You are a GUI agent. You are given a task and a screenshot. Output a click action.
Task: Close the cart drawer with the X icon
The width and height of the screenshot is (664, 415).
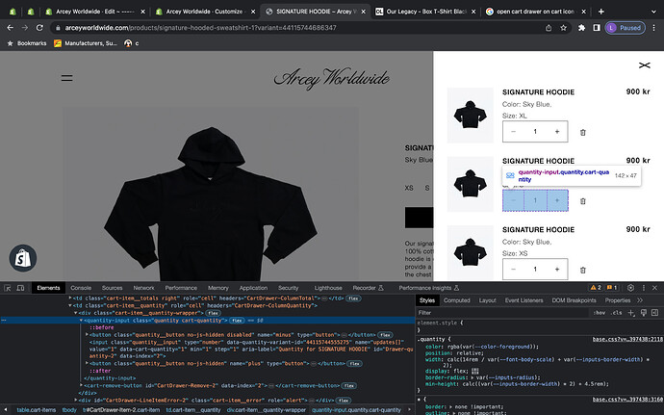point(644,65)
